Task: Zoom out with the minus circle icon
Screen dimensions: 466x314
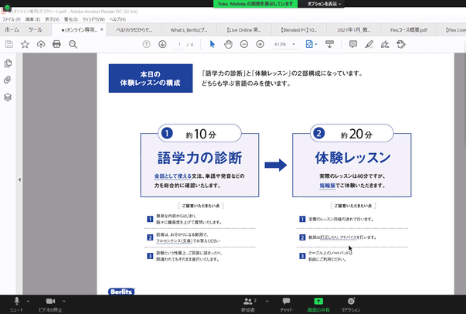Action: pyautogui.click(x=244, y=44)
